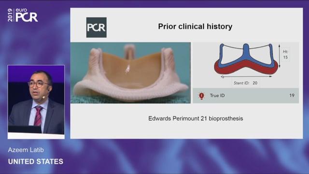The image size is (309, 174).
Task: Click the red lightbulb icon beside True ID
Action: [201, 96]
